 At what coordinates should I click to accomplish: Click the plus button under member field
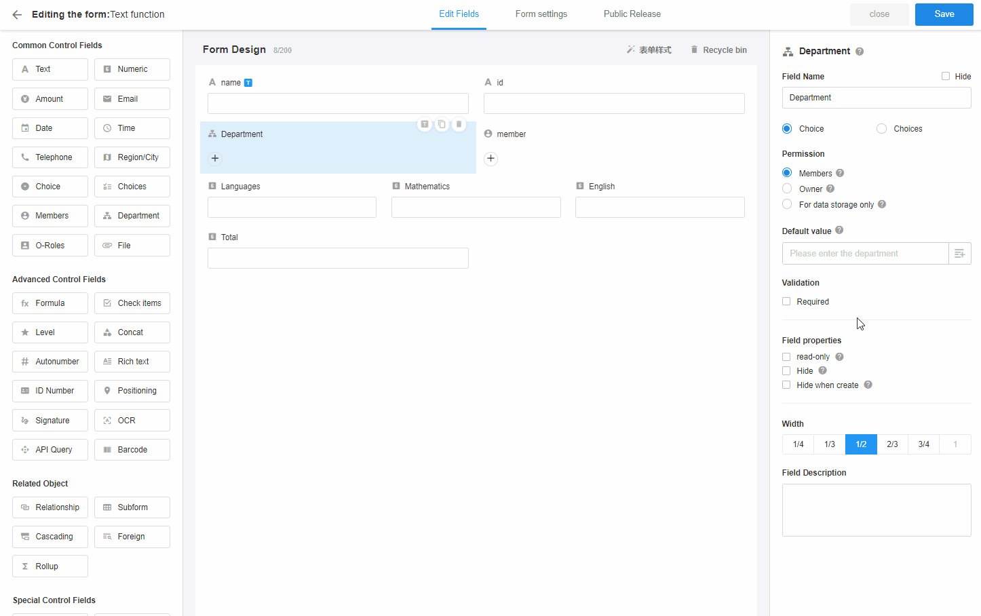coord(490,159)
